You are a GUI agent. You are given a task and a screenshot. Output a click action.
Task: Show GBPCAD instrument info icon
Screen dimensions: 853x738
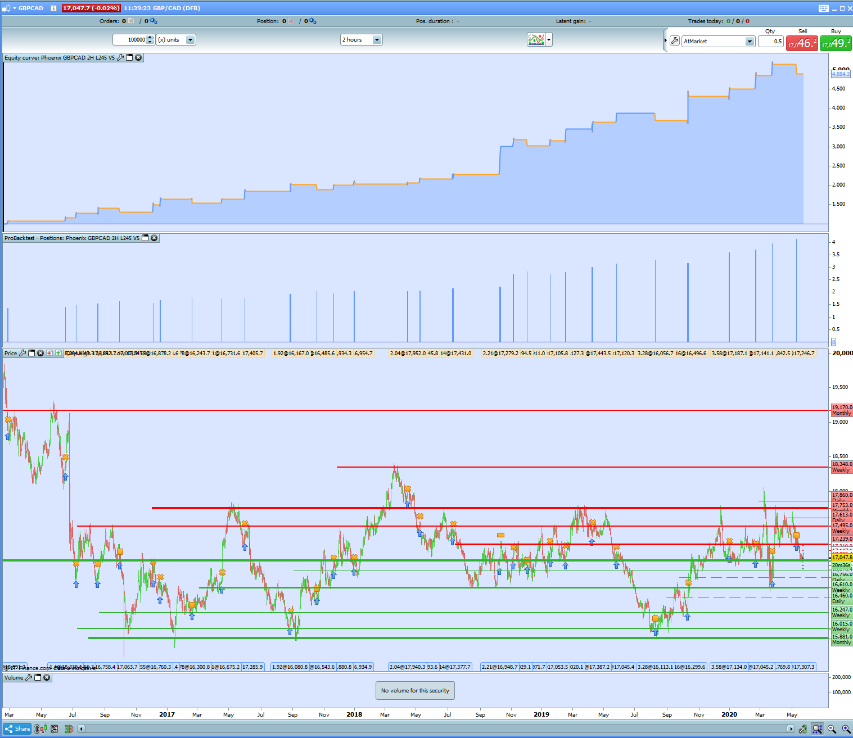tap(53, 8)
